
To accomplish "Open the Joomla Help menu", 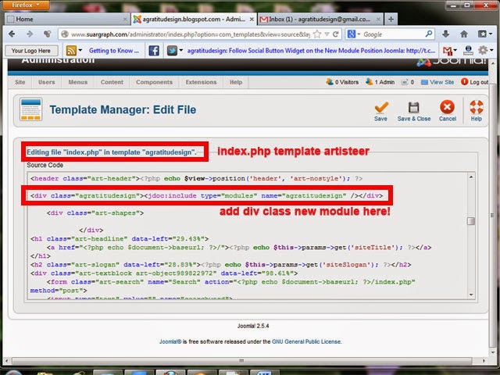I will (236, 82).
